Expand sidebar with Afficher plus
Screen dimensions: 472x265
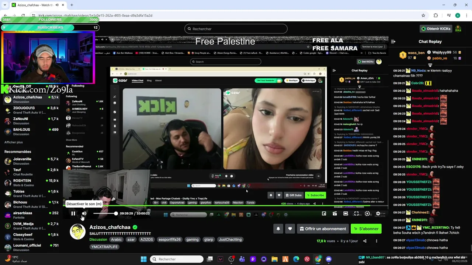click(14, 142)
